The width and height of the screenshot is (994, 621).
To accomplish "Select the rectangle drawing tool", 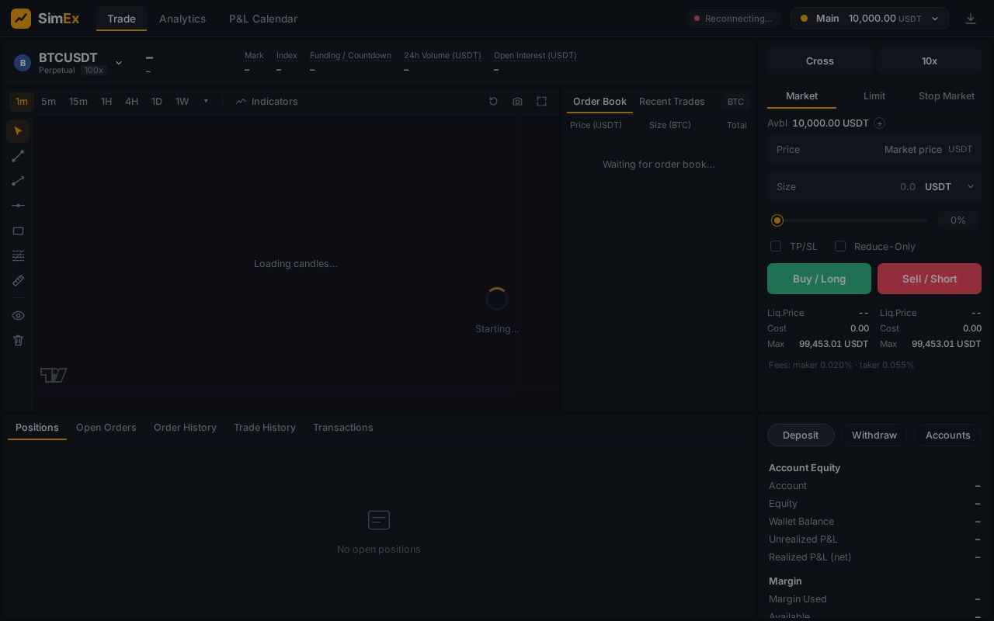I will (18, 231).
